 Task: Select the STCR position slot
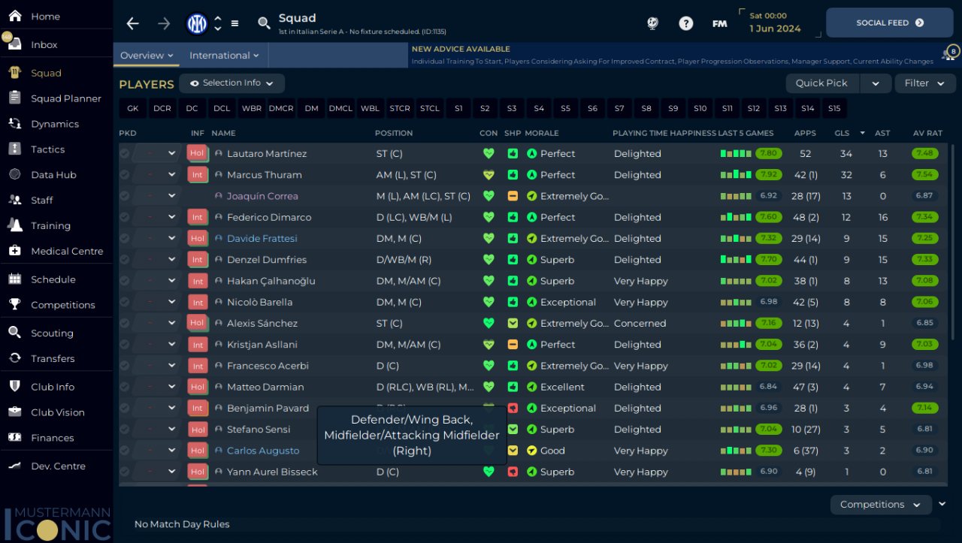coord(400,109)
